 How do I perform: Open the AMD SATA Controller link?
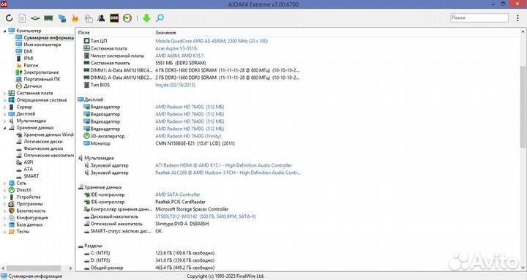point(177,194)
